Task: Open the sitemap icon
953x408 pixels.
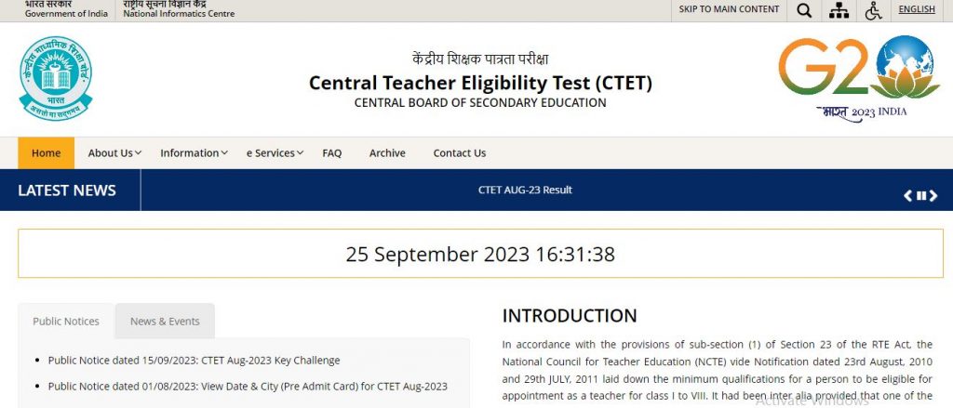Action: tap(839, 10)
